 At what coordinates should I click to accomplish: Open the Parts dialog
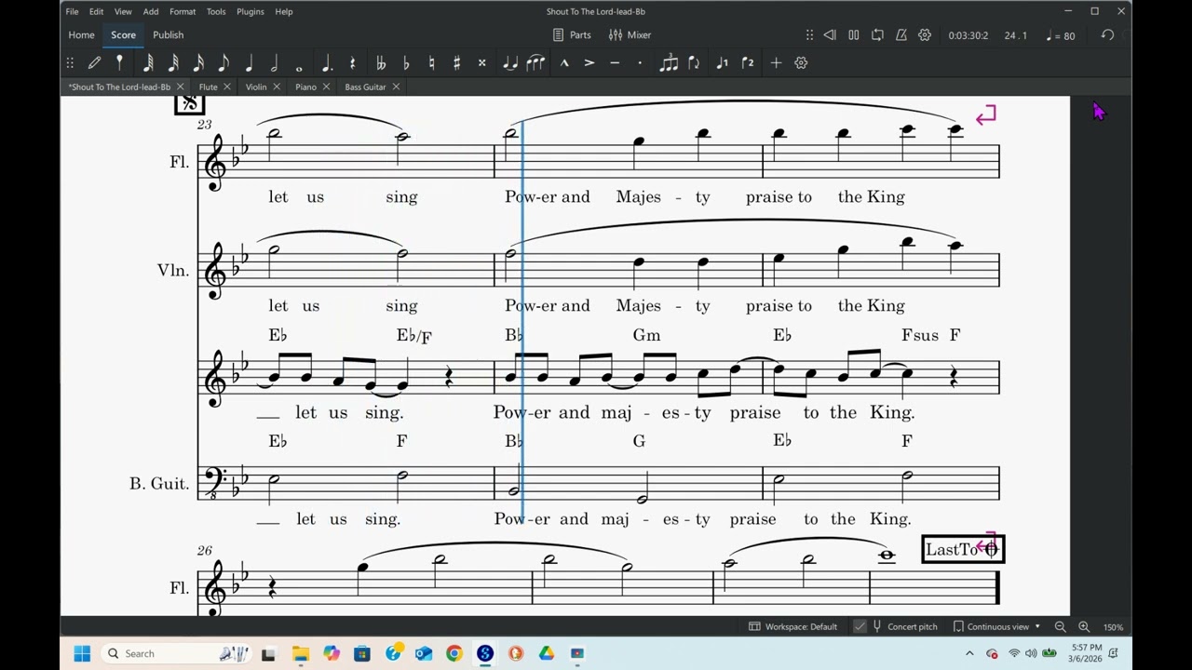[572, 34]
